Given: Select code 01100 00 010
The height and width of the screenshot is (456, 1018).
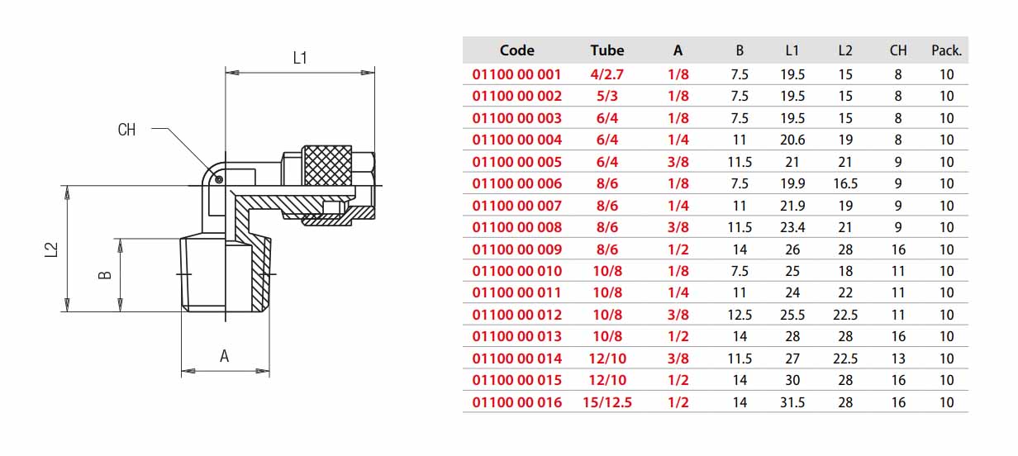Looking at the screenshot, I should point(516,271).
